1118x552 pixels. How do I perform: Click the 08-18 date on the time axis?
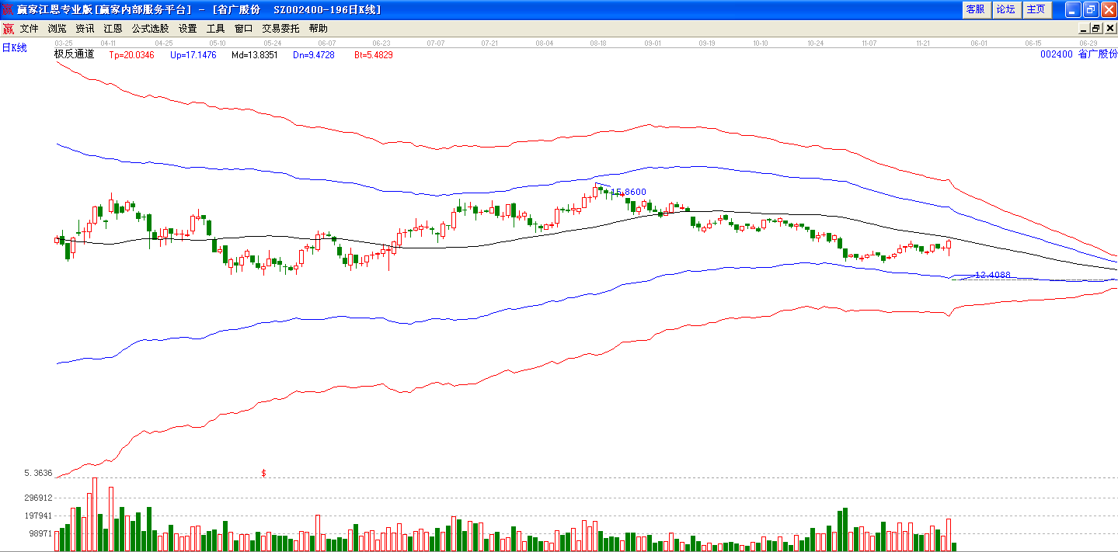point(598,43)
